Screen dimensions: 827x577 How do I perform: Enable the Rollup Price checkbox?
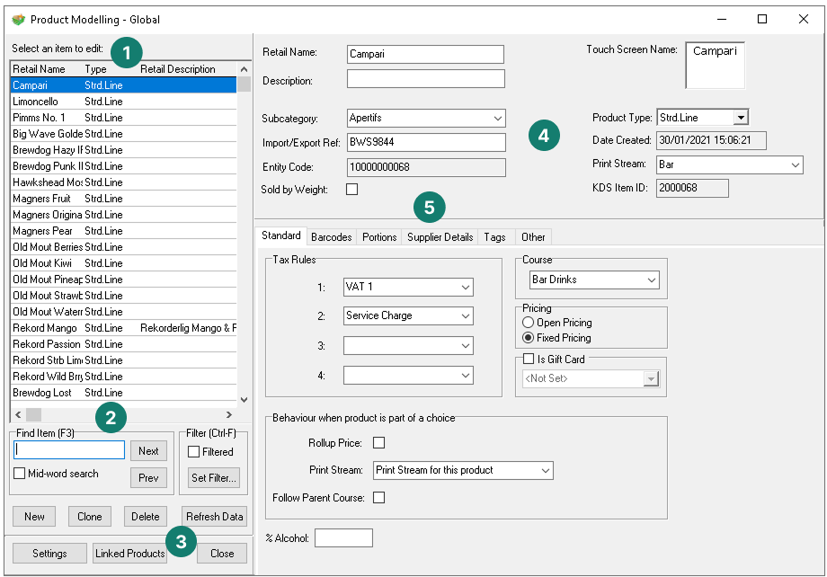coord(378,443)
